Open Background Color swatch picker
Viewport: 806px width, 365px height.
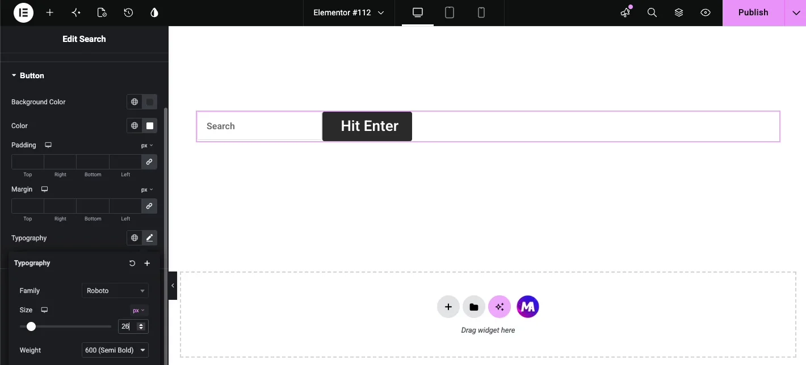[x=150, y=102]
